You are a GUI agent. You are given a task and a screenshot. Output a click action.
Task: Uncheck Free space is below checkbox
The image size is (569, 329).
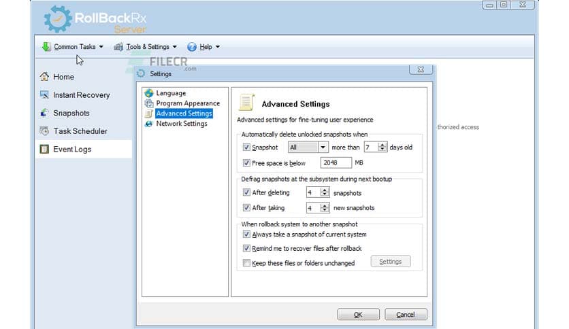click(246, 162)
